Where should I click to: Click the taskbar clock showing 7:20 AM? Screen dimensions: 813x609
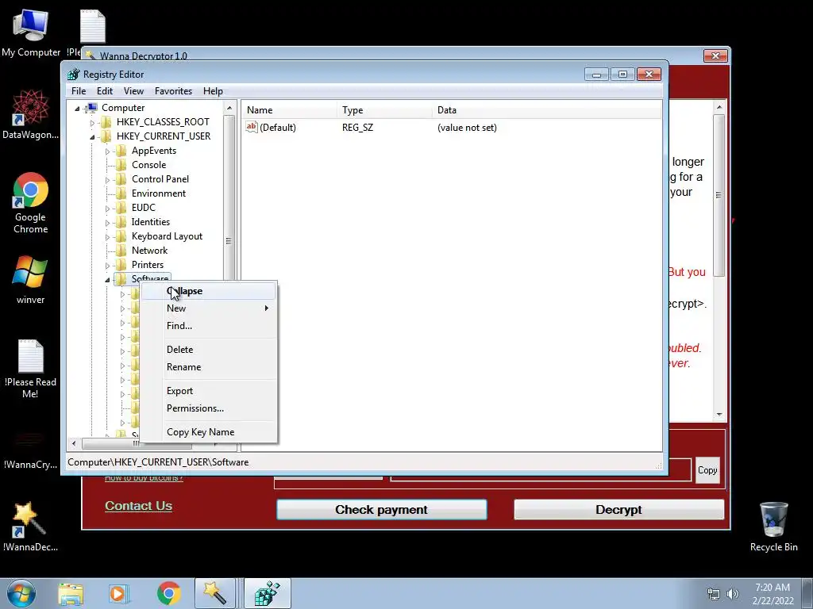pyautogui.click(x=773, y=593)
